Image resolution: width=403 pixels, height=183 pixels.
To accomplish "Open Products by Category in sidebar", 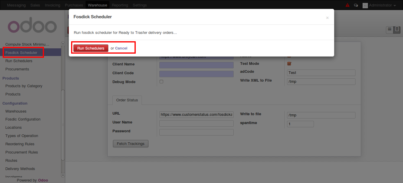I will tap(24, 86).
